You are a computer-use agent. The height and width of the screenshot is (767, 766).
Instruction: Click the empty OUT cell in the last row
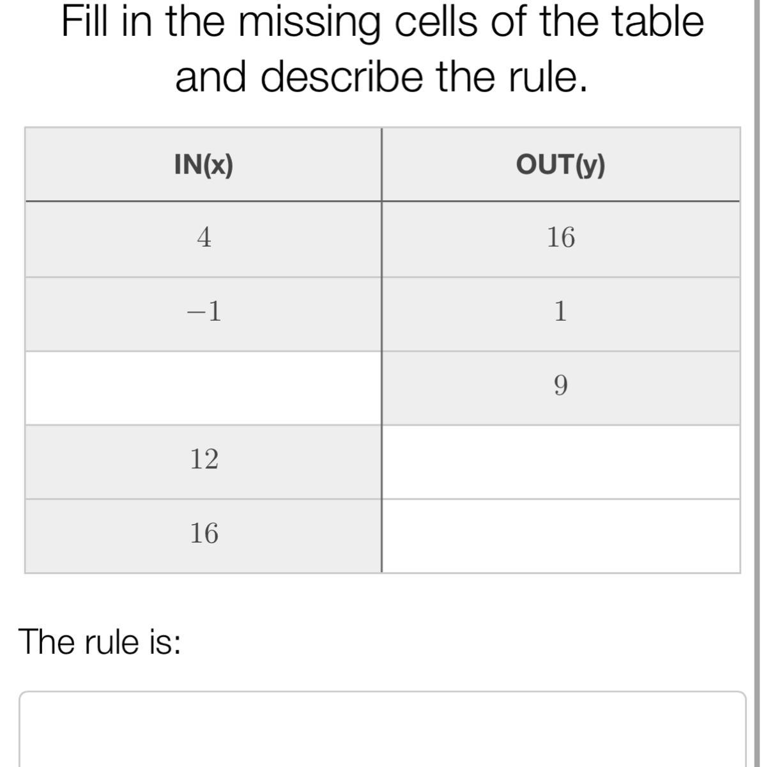(x=560, y=536)
